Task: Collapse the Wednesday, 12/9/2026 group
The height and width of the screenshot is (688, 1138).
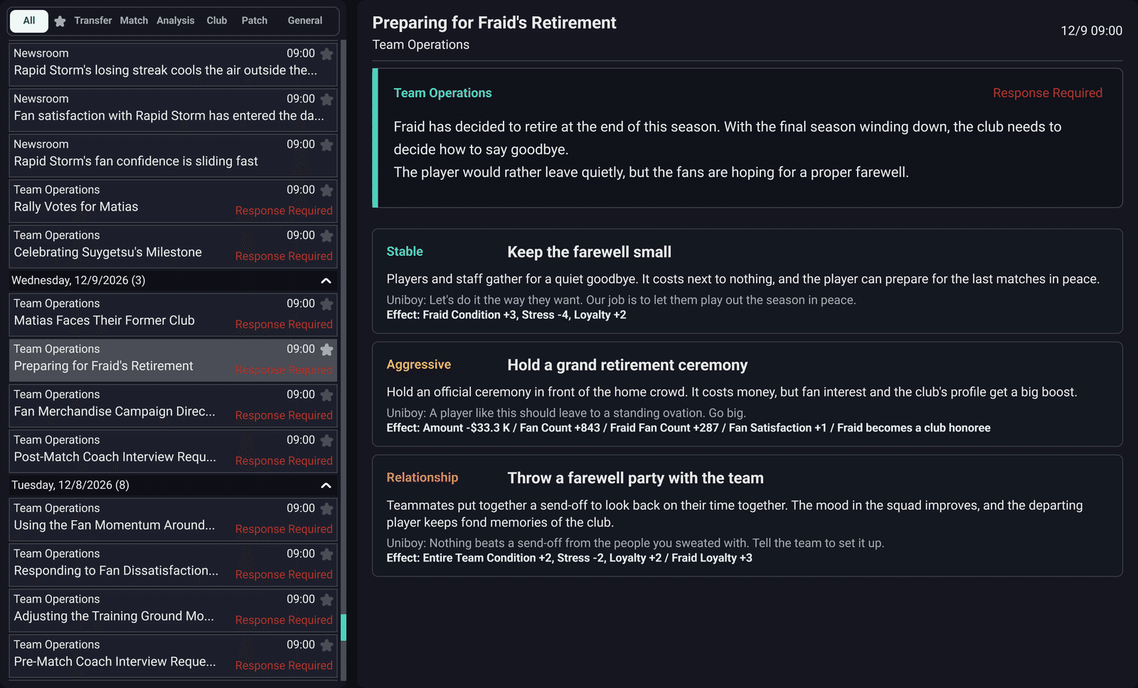Action: pos(326,281)
